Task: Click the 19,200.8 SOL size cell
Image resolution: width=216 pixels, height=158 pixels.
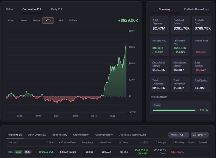Action: (x=46, y=152)
